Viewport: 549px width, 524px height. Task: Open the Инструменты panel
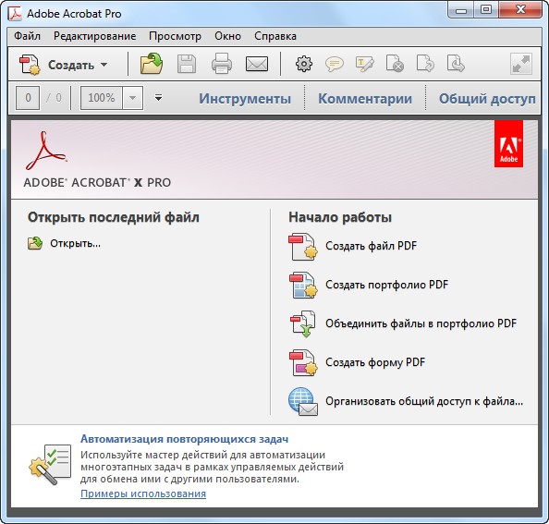[245, 98]
